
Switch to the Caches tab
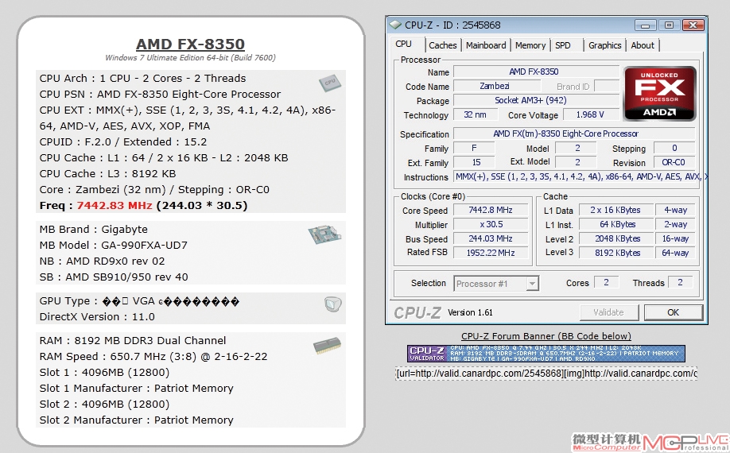443,45
